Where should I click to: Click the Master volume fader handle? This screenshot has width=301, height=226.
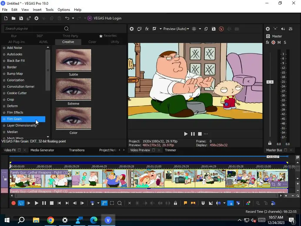tap(270, 82)
